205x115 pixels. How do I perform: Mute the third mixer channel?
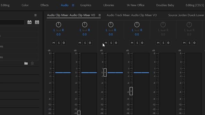[x=106, y=43]
